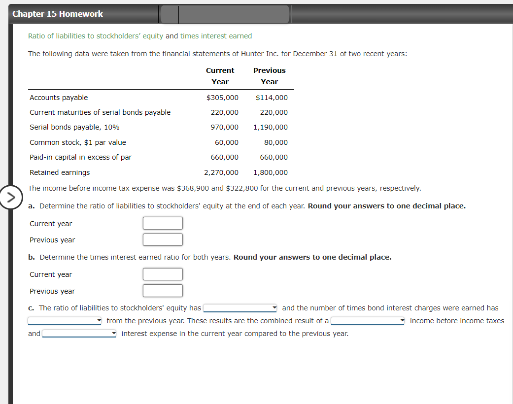This screenshot has width=513, height=404.
Task: Select the 'Chapter 15 Homework' title
Action: (x=58, y=14)
